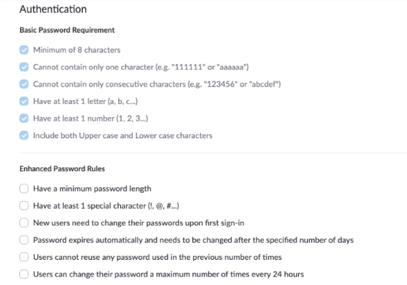Click the Basic Password Requirement heading
407x285 pixels.
[67, 30]
